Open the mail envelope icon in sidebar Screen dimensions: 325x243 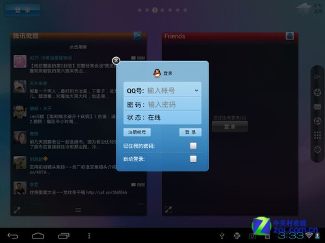pos(317,106)
